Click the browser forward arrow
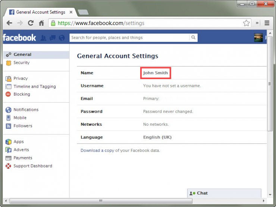This screenshot has height=207, width=276. pyautogui.click(x=20, y=23)
